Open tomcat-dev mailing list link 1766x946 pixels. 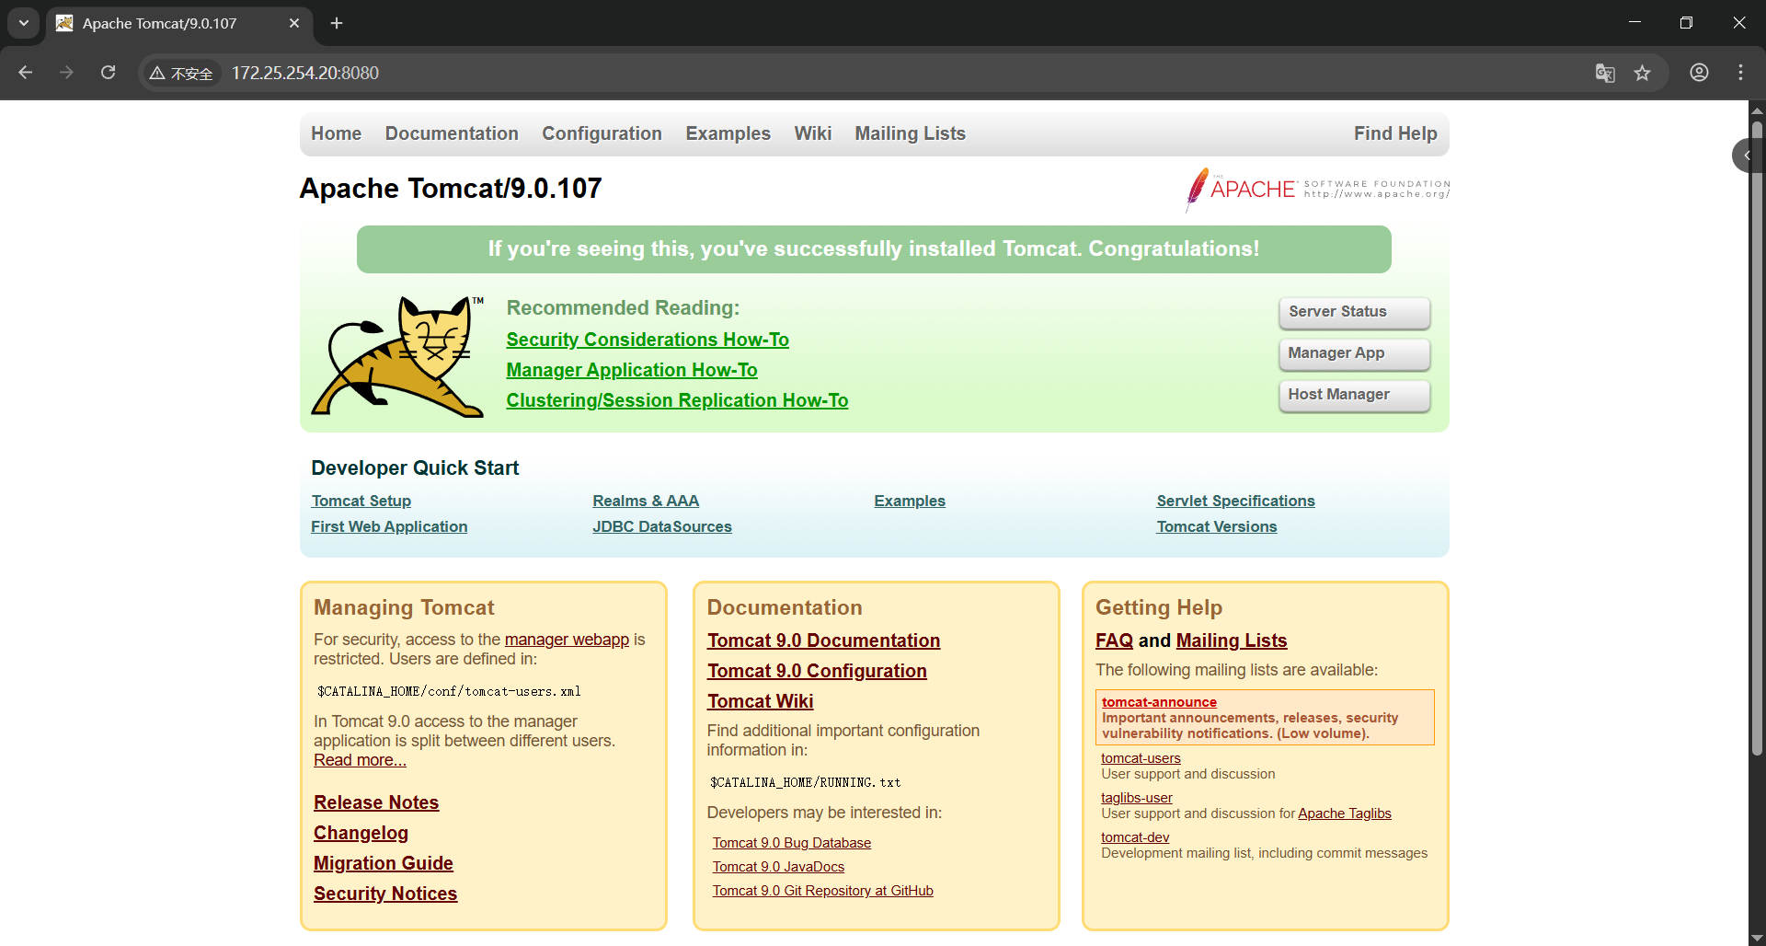click(1135, 837)
